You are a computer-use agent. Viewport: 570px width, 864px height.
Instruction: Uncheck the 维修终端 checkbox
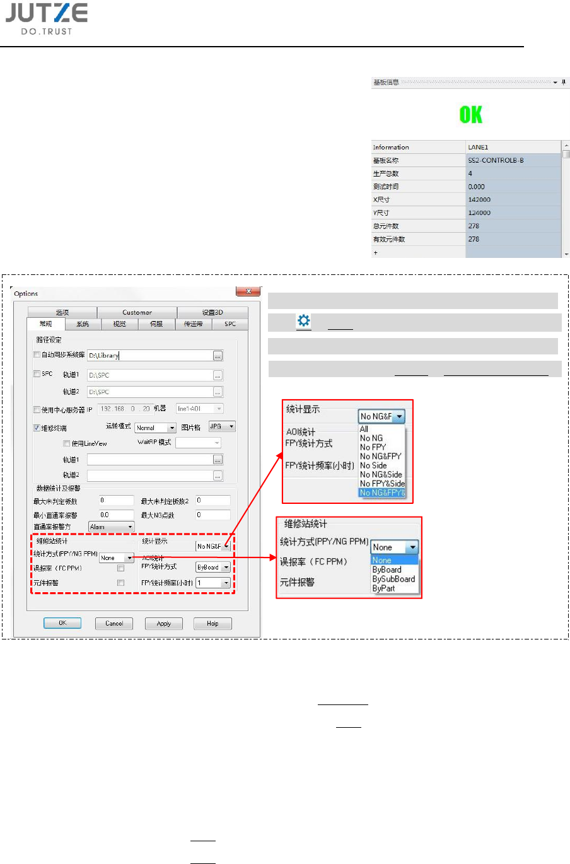pyautogui.click(x=37, y=428)
